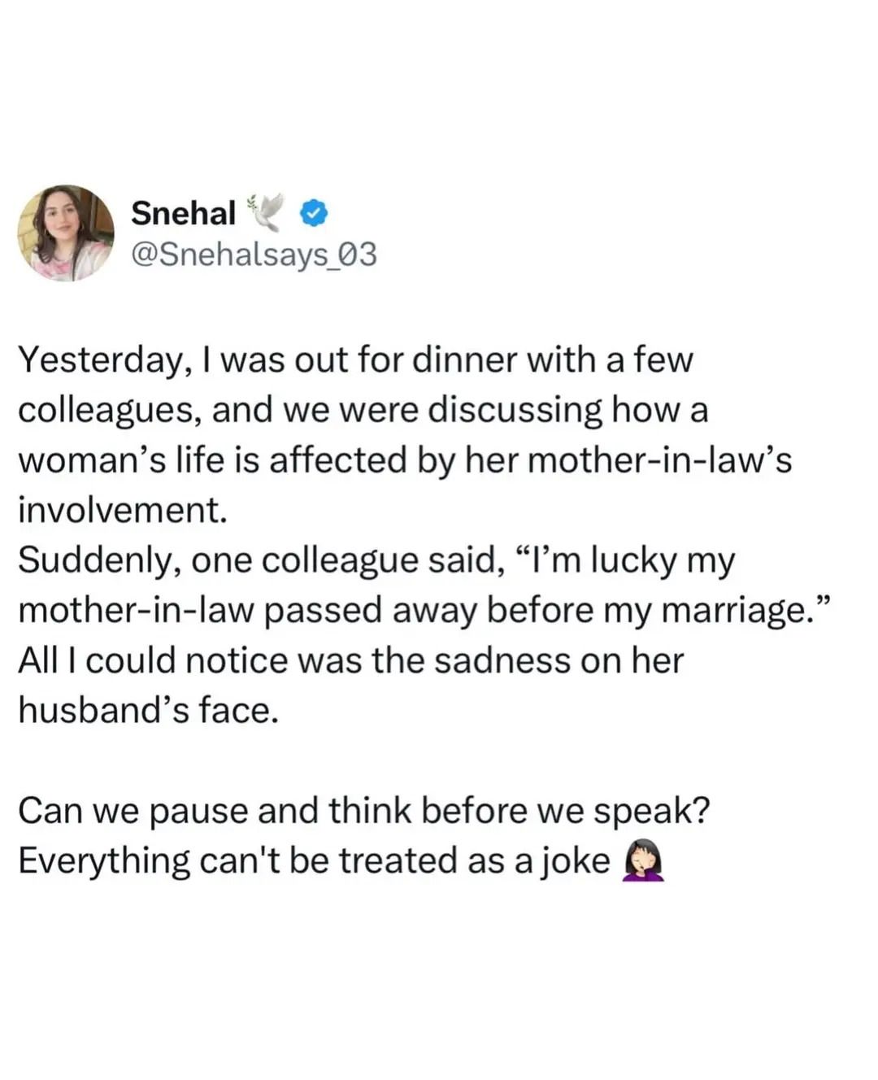The image size is (878, 1080).
Task: Select the word colleagues, in second line
Action: coord(109,410)
